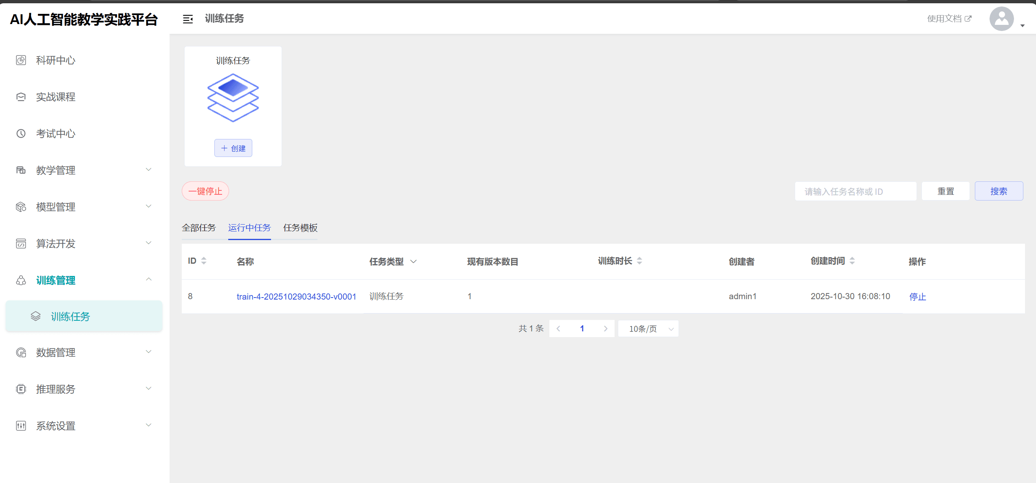Click the 一键停止 button

click(205, 191)
